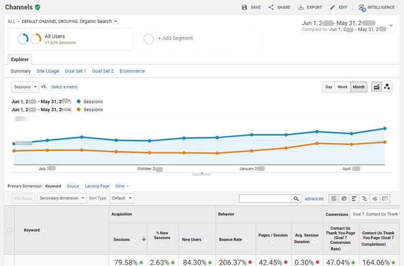Open the Secondary dimension dropdown
Screen dimensions: 404x266
pos(62,198)
